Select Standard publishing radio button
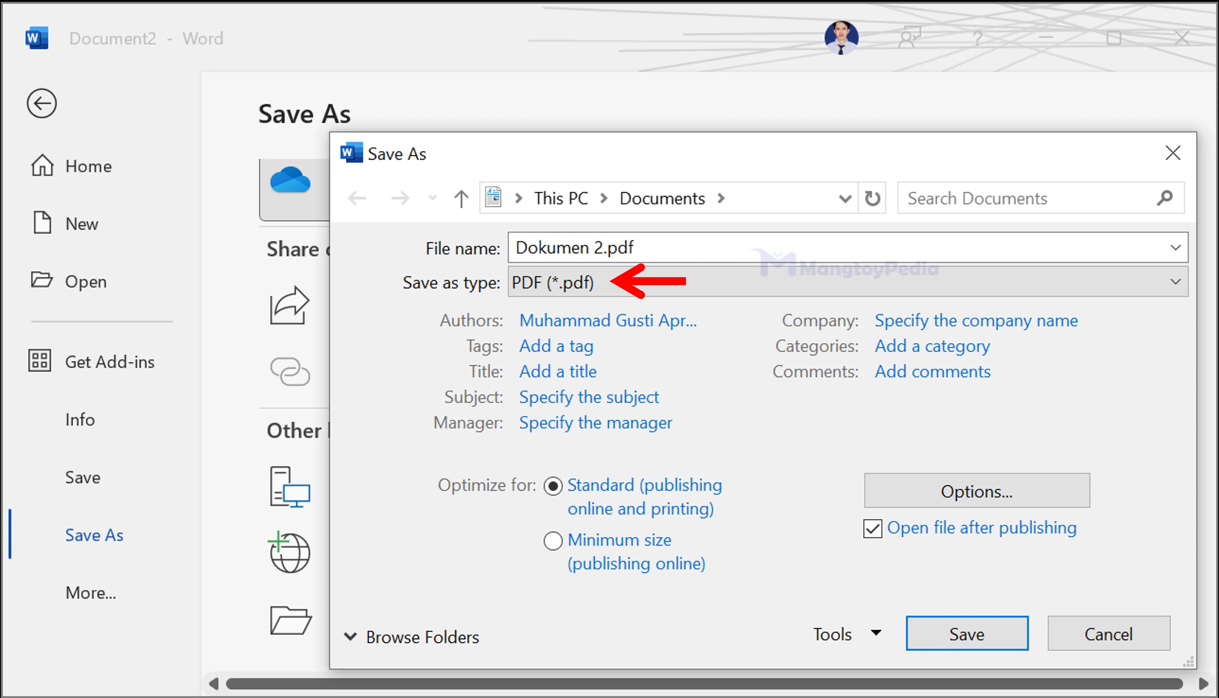The height and width of the screenshot is (698, 1219). coord(553,486)
